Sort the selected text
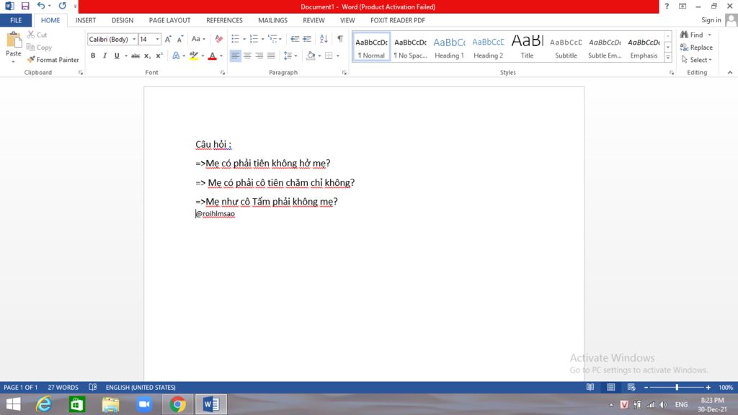Screen dimensions: 738x415 pos(324,39)
